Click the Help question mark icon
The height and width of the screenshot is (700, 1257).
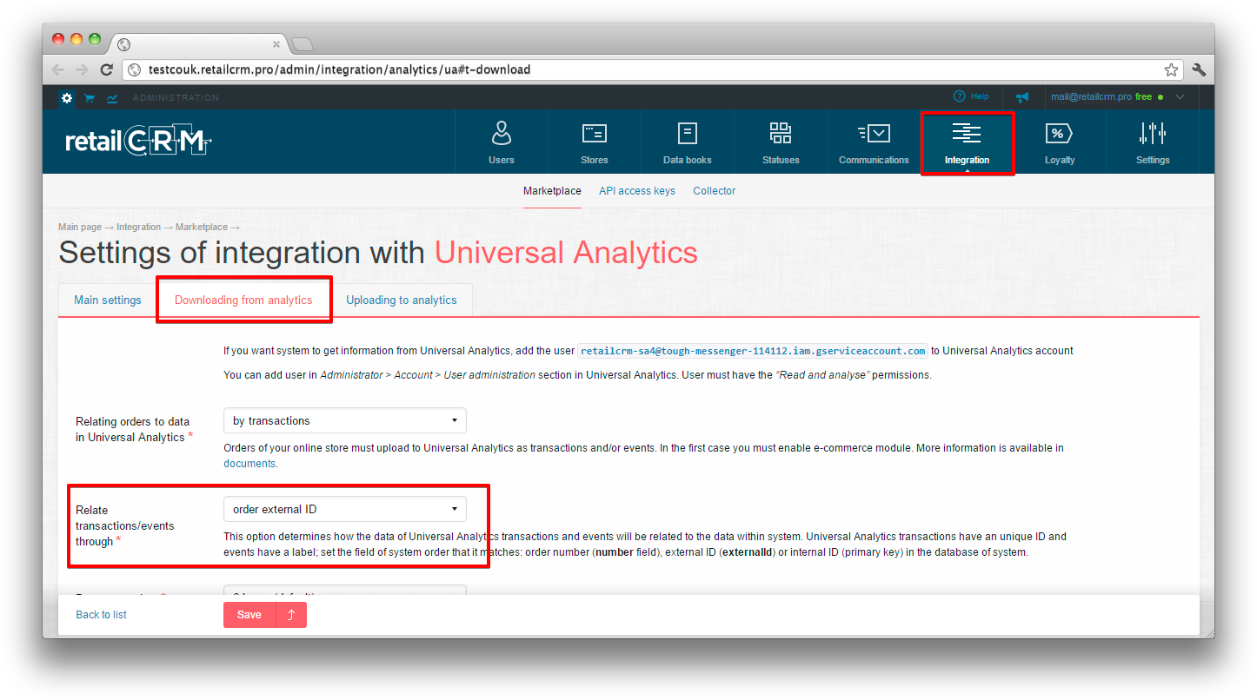tap(960, 96)
